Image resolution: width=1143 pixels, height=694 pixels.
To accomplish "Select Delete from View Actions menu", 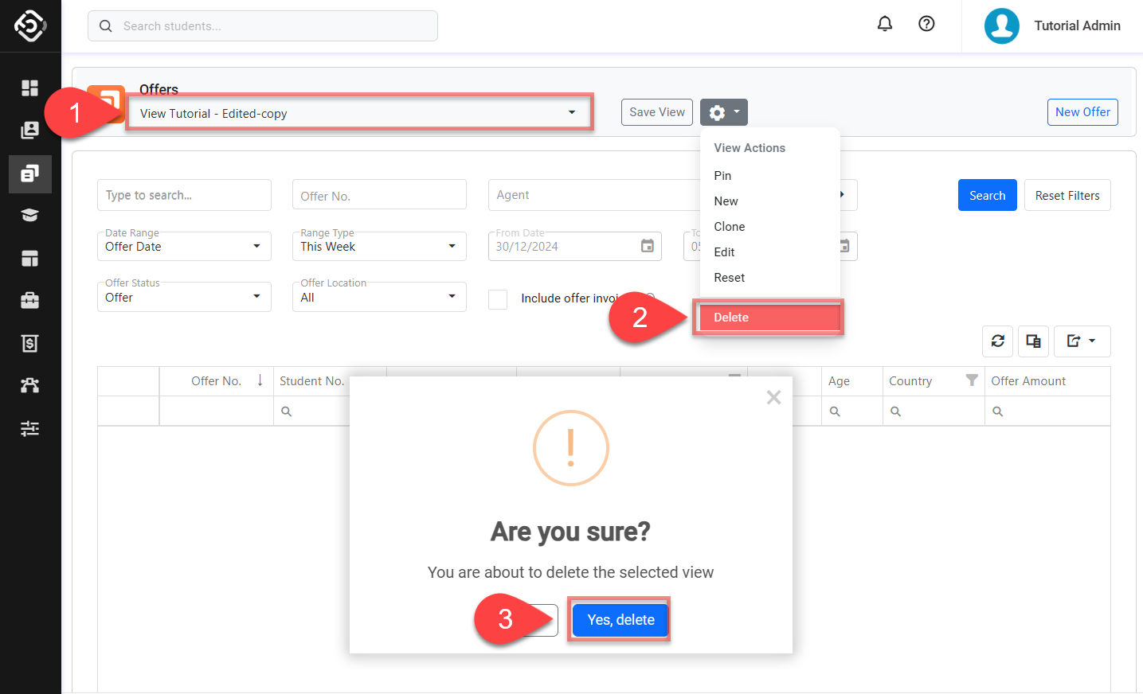I will coord(731,318).
